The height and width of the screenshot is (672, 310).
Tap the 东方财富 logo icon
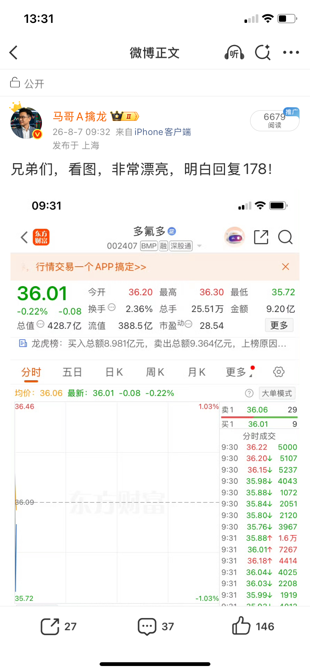coord(41,237)
